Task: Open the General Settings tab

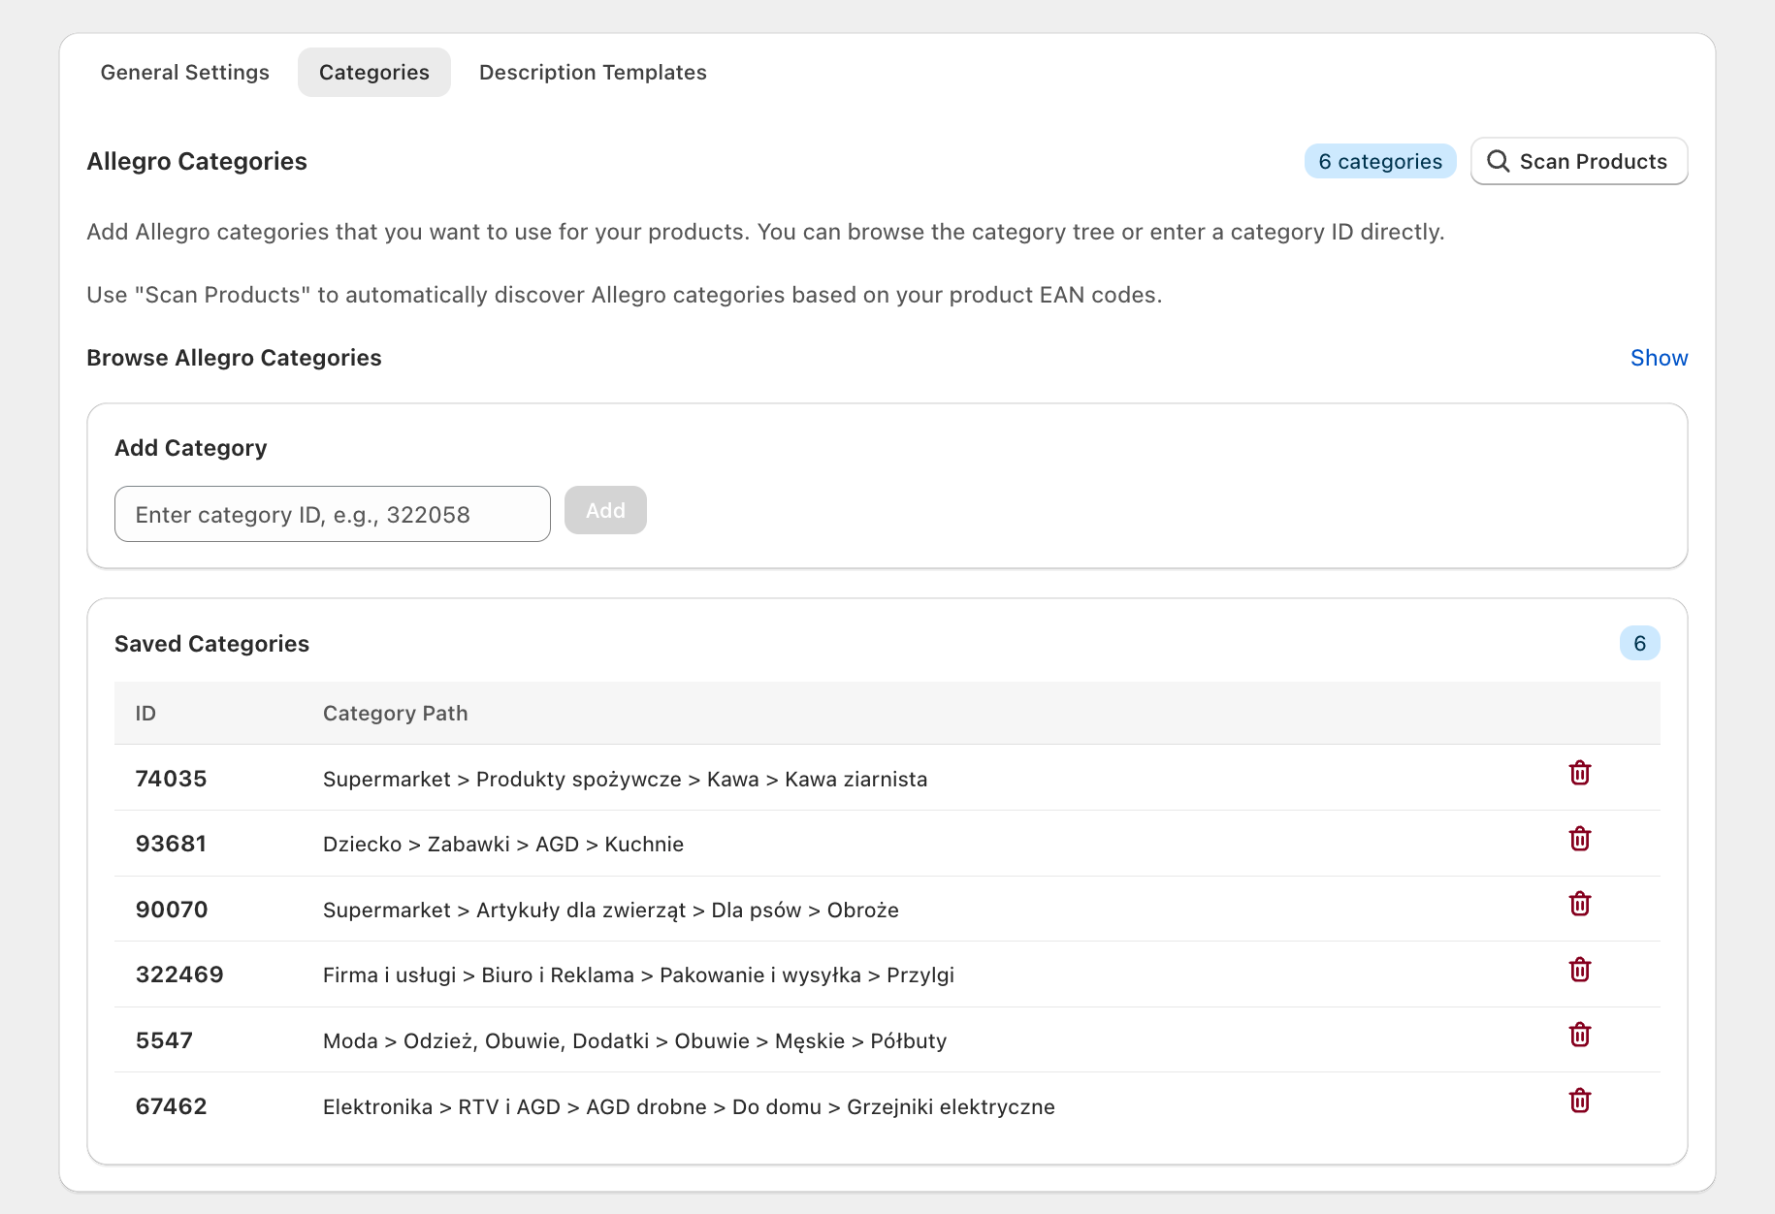Action: click(185, 73)
